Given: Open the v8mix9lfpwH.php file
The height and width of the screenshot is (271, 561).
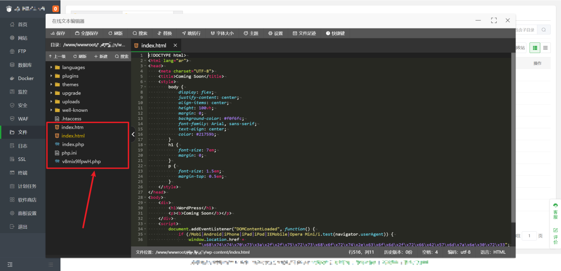Looking at the screenshot, I should (x=81, y=161).
